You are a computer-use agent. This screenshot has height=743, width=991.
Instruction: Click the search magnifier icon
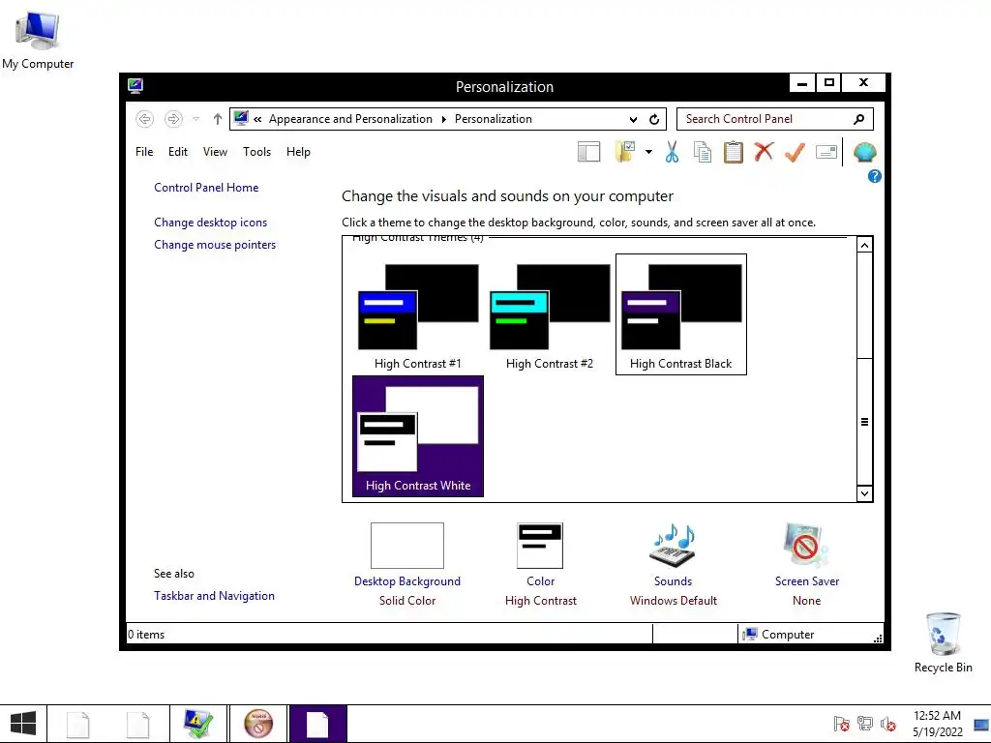[858, 119]
